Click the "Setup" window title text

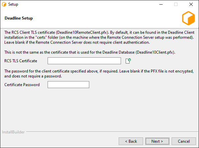coord(13,5)
